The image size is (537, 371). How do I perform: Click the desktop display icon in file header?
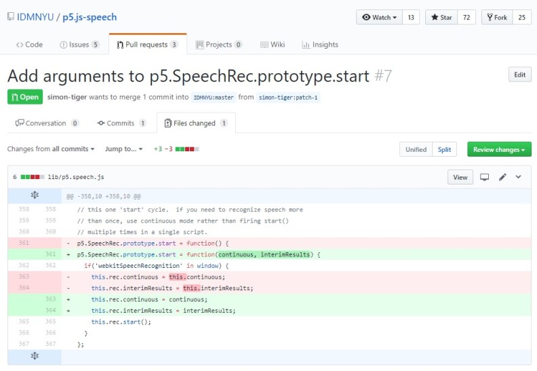[x=484, y=177]
